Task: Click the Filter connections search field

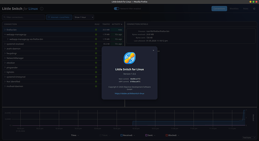Action: point(23,17)
